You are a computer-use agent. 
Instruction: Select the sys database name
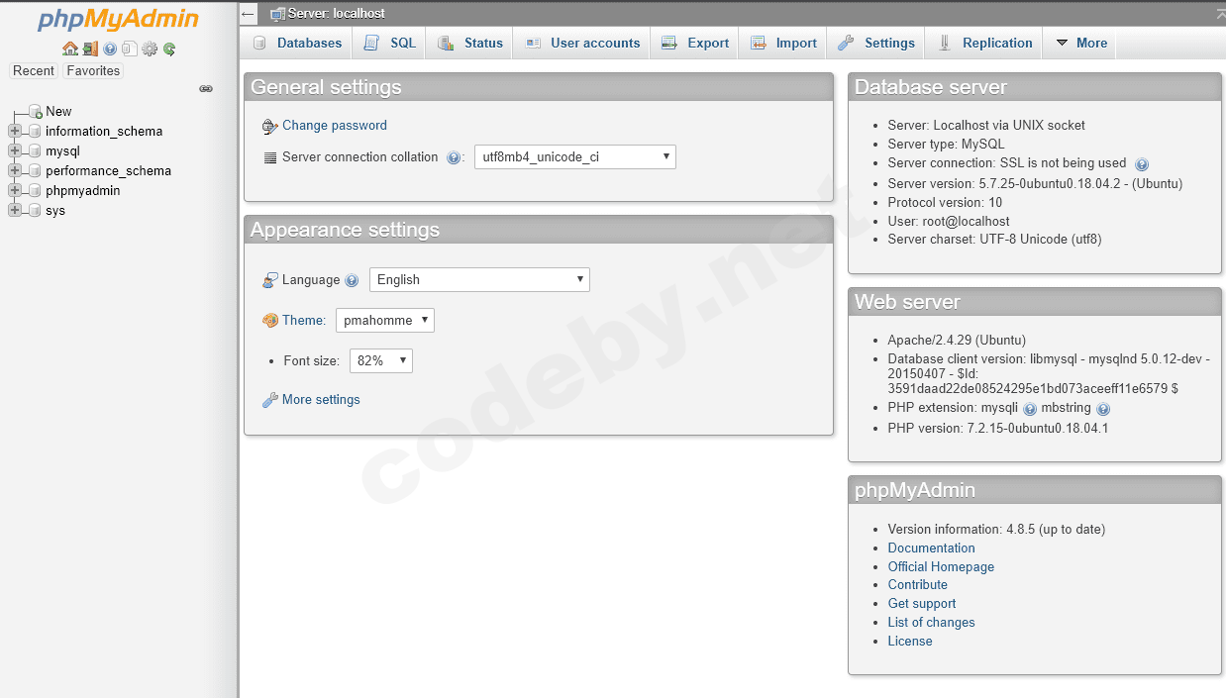click(x=55, y=211)
